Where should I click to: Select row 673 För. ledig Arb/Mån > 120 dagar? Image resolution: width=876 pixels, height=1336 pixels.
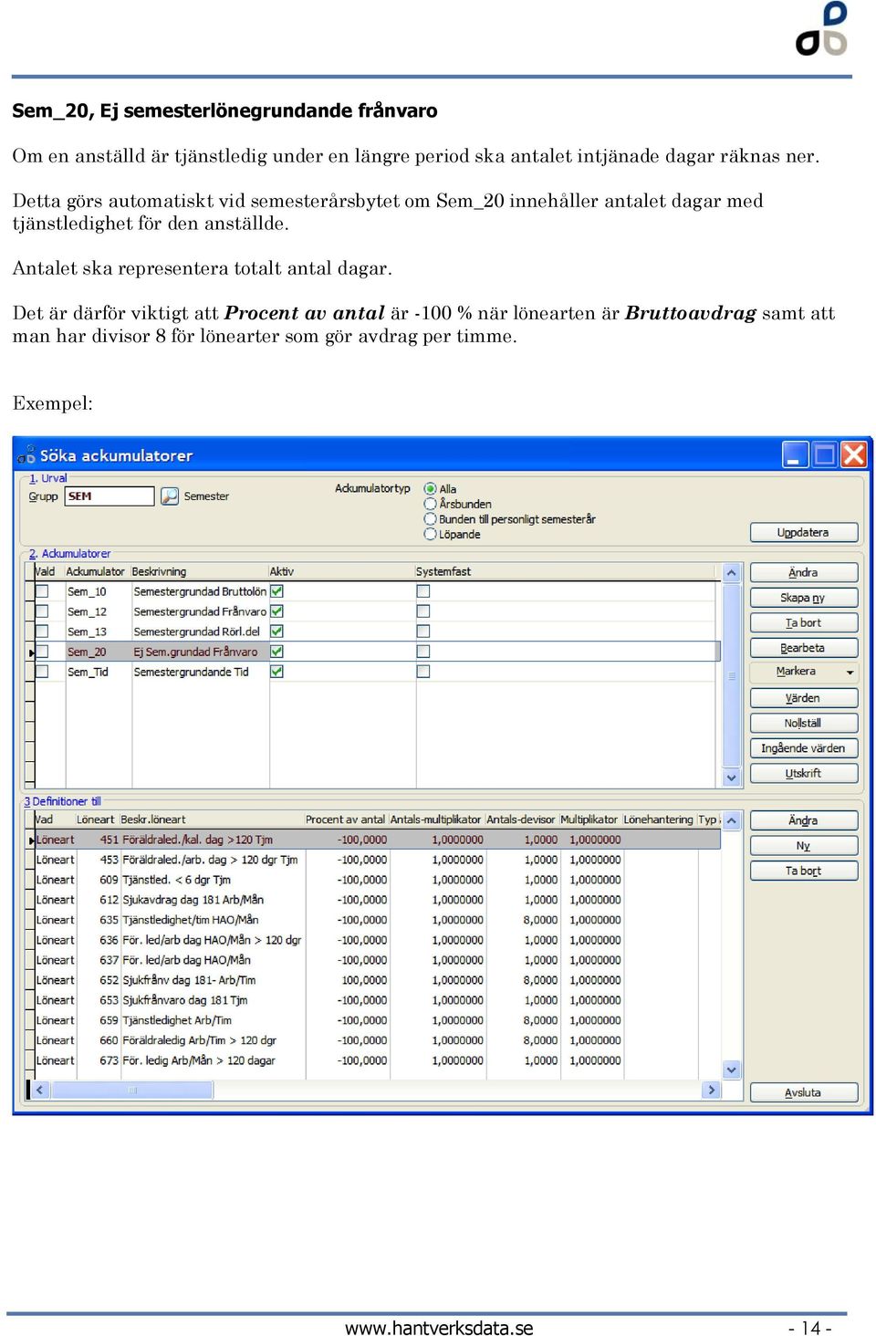(x=375, y=1060)
